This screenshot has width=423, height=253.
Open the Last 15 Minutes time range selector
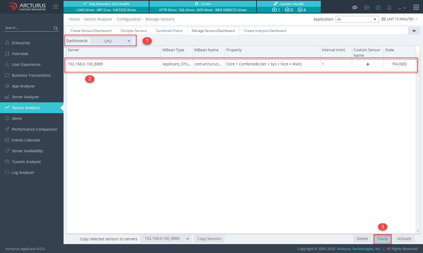coord(400,19)
